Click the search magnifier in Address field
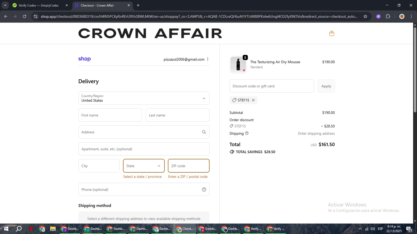417x234 pixels. 204,132
